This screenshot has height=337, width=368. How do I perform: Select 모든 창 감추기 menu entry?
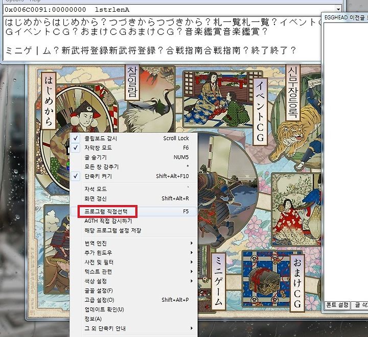click(133, 167)
